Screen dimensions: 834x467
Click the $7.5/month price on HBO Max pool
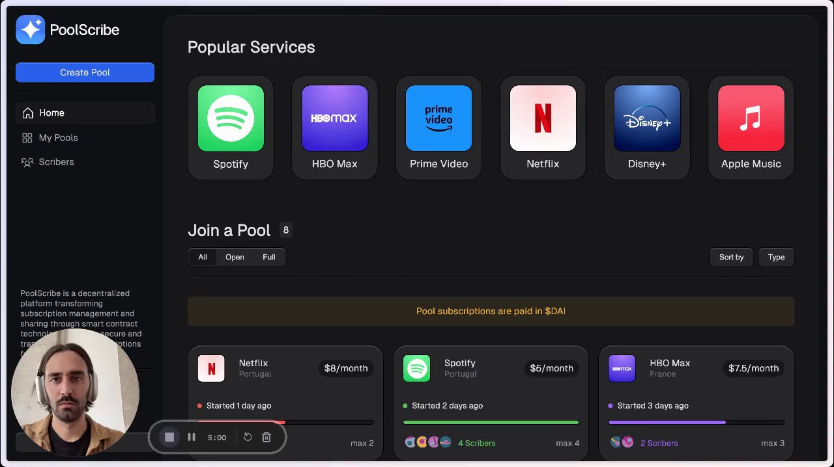click(x=753, y=368)
